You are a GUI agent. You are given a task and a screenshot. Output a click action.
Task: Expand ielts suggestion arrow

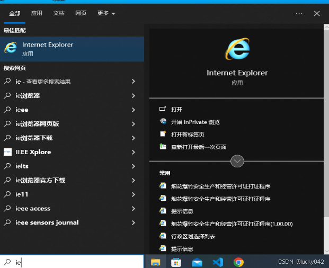(134, 166)
